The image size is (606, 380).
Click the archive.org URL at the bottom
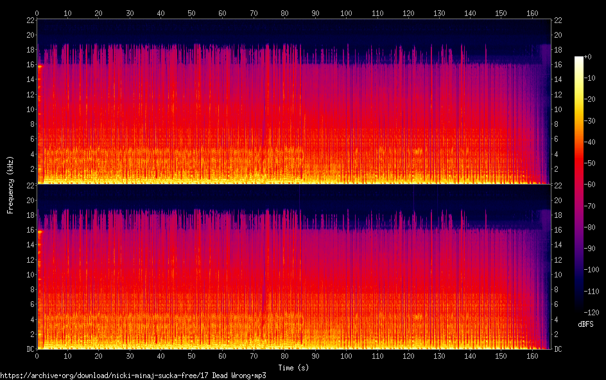pos(133,376)
